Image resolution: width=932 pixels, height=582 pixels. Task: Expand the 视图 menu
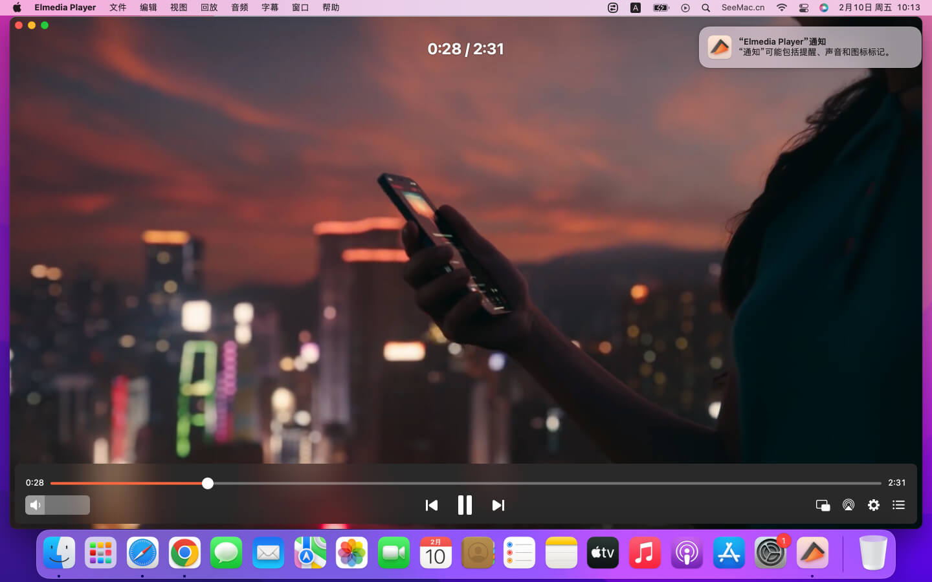tap(179, 8)
